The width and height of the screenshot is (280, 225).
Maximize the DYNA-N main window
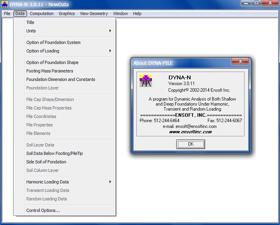(256, 3)
